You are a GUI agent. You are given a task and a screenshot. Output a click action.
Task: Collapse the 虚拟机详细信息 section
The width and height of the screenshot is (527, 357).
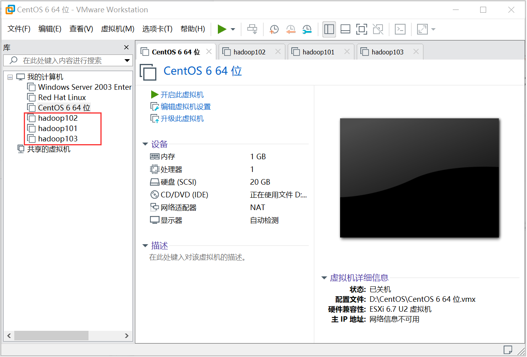pyautogui.click(x=324, y=278)
